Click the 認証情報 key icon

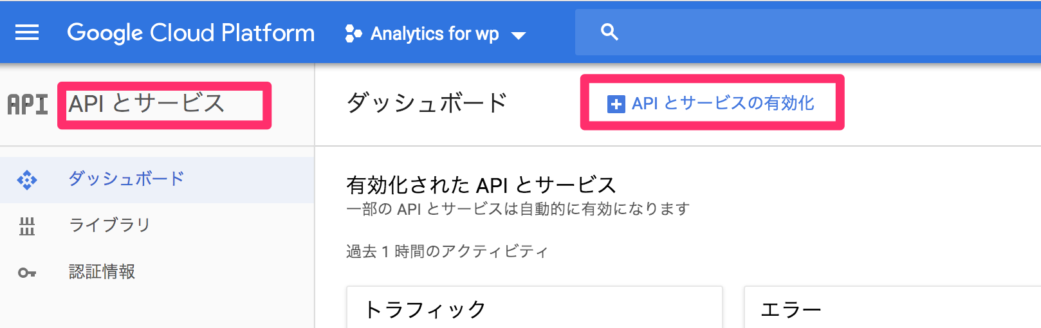(27, 273)
